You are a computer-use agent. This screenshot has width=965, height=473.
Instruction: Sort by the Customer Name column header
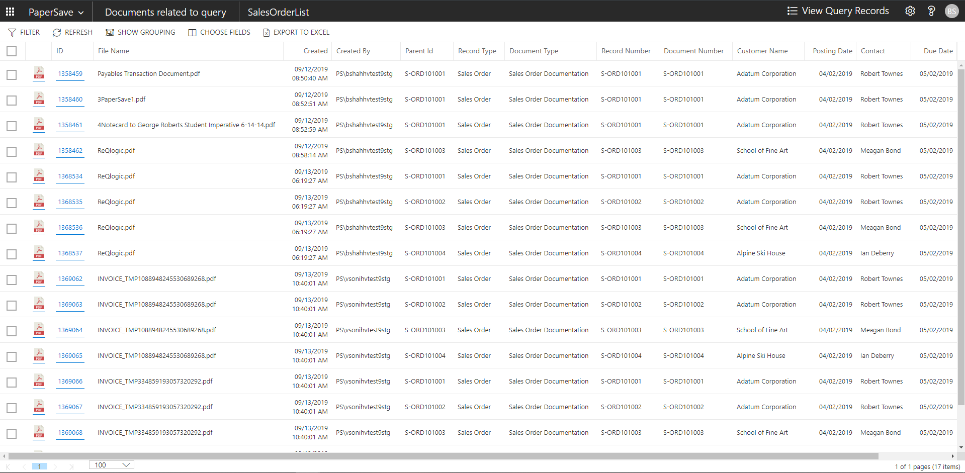coord(762,51)
